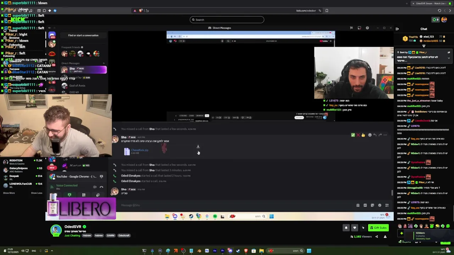Show Less recommended channels

point(37,193)
